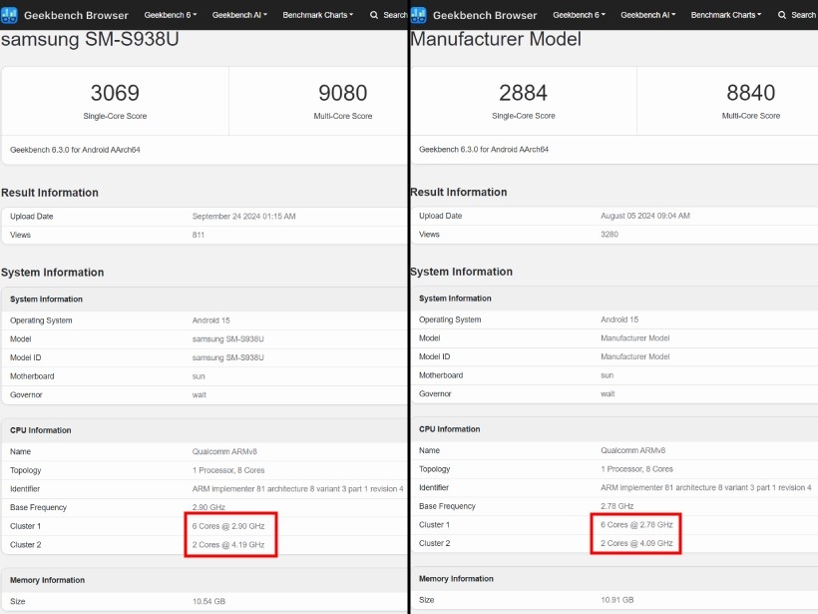The width and height of the screenshot is (818, 614).
Task: Click search magnifier icon on samsung SM-S938U page
Action: pyautogui.click(x=374, y=15)
